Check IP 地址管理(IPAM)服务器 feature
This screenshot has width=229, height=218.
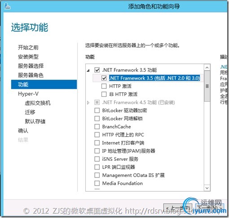[97, 151]
